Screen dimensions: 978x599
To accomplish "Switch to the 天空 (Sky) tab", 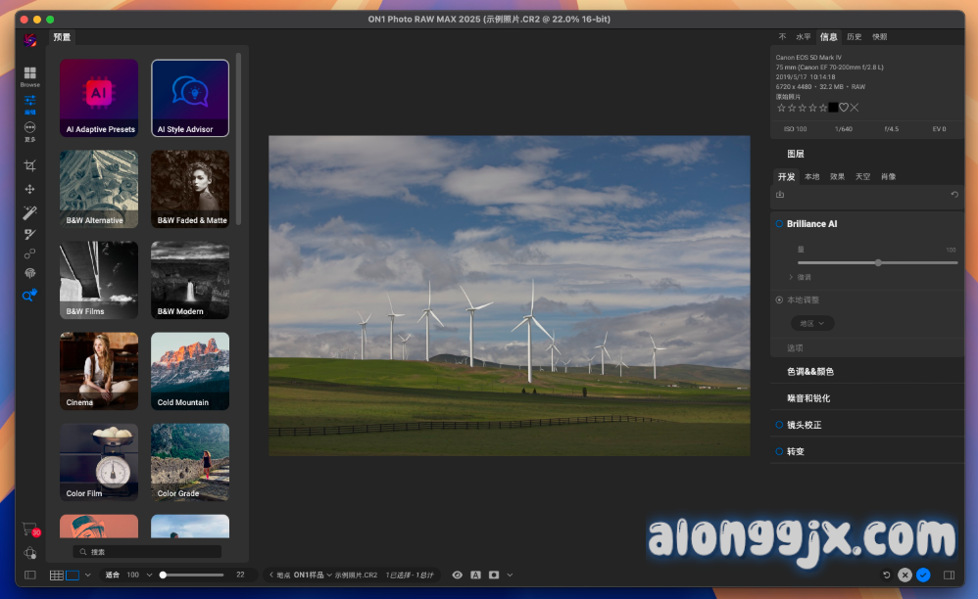I will pyautogui.click(x=862, y=177).
